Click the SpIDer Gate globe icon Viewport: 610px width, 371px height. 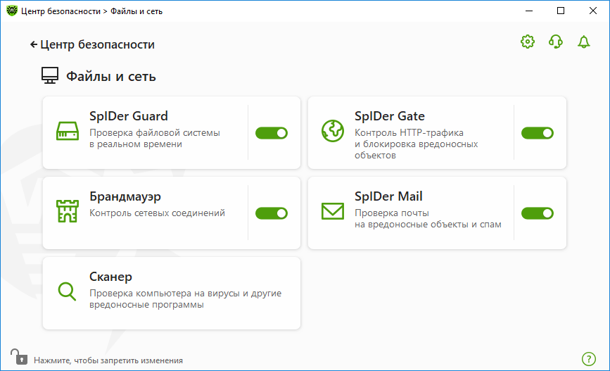(x=333, y=131)
